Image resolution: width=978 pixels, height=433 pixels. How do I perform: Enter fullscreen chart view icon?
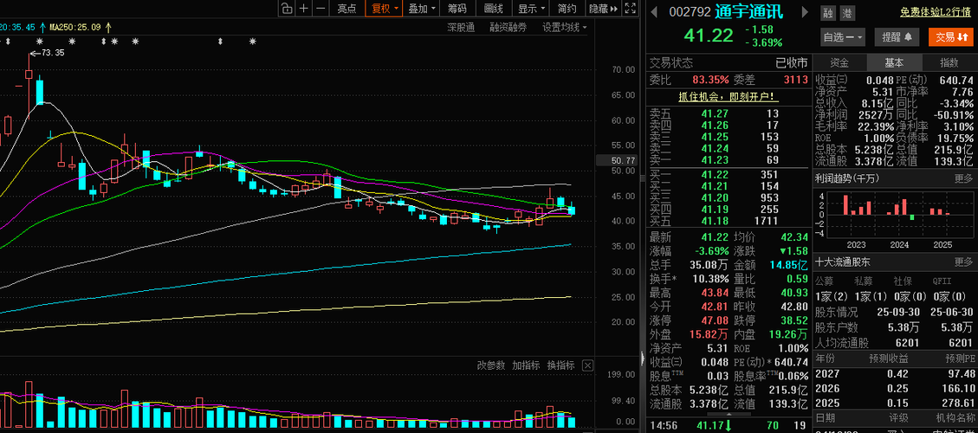point(630,8)
